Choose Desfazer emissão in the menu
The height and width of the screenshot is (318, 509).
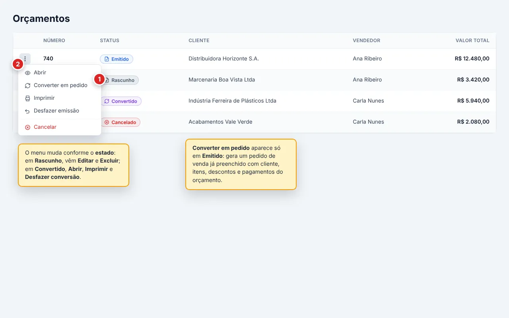click(60, 111)
